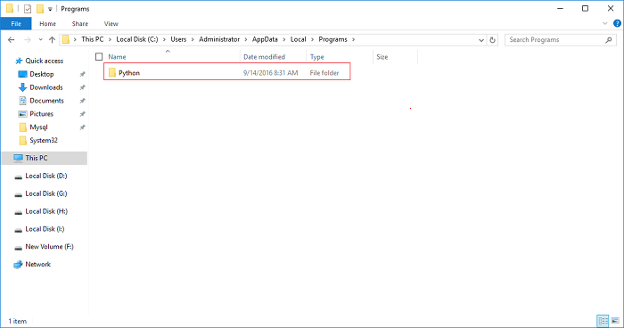Select the Python folder name

[x=129, y=73]
